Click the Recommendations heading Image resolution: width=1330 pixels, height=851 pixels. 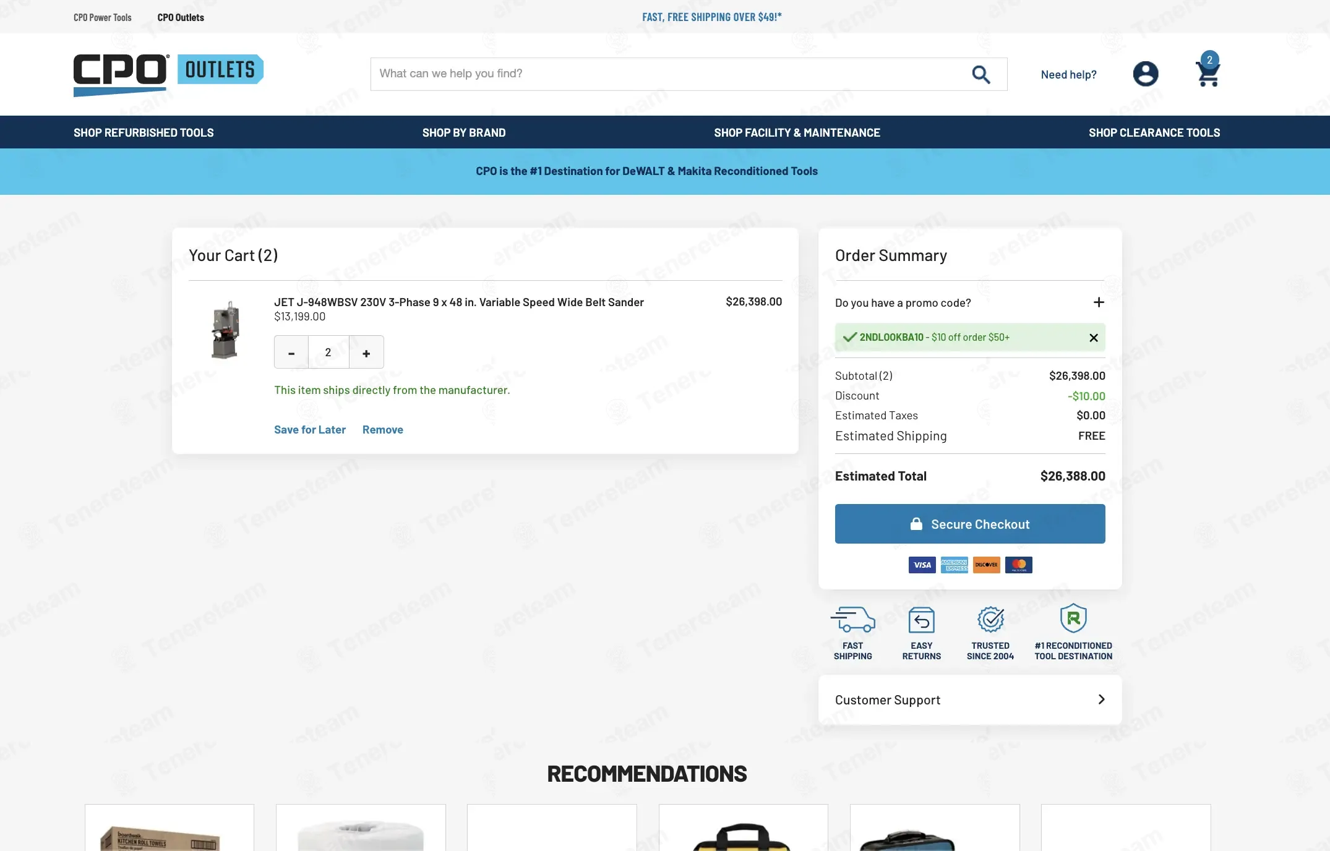(x=647, y=774)
